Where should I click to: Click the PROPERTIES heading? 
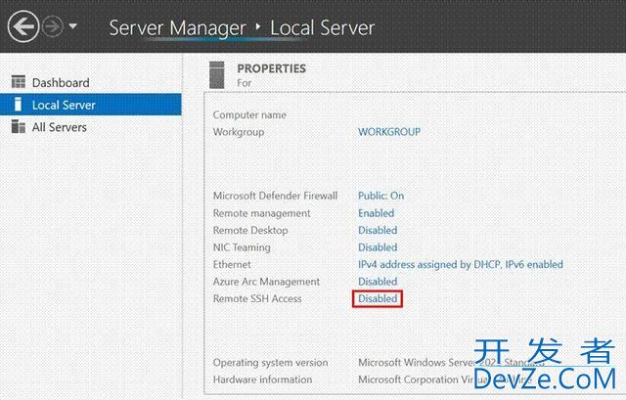coord(272,68)
